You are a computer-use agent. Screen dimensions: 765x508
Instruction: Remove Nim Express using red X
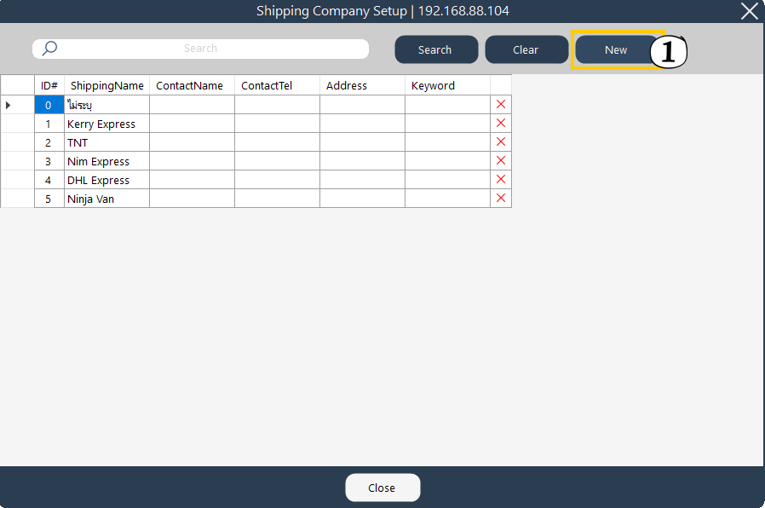pos(501,161)
